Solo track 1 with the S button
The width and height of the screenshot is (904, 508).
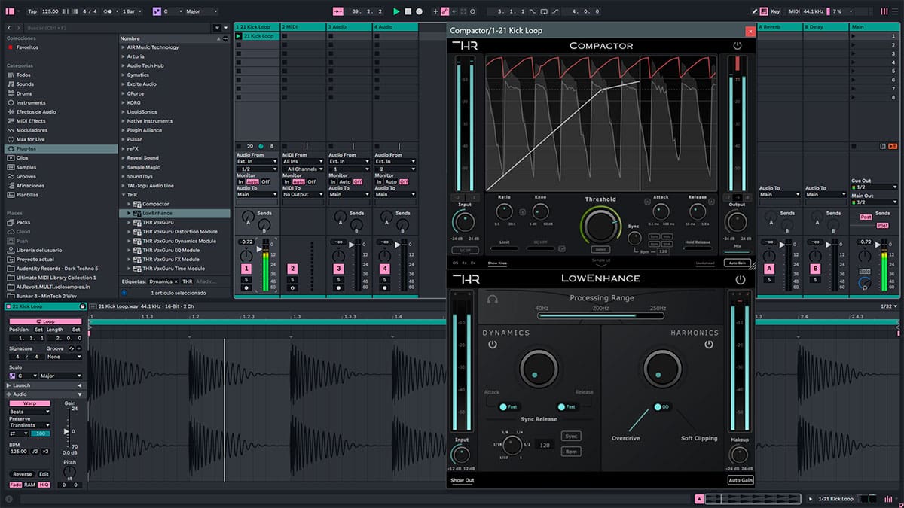pos(246,279)
